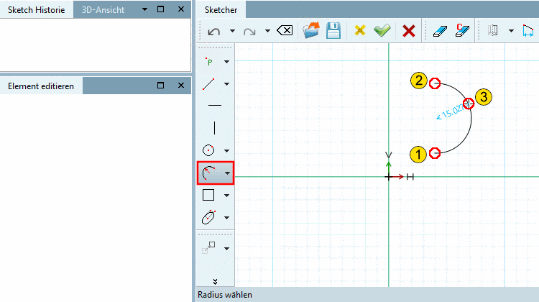539x302 pixels.
Task: Save sketch with floppy disk icon
Action: tap(333, 31)
